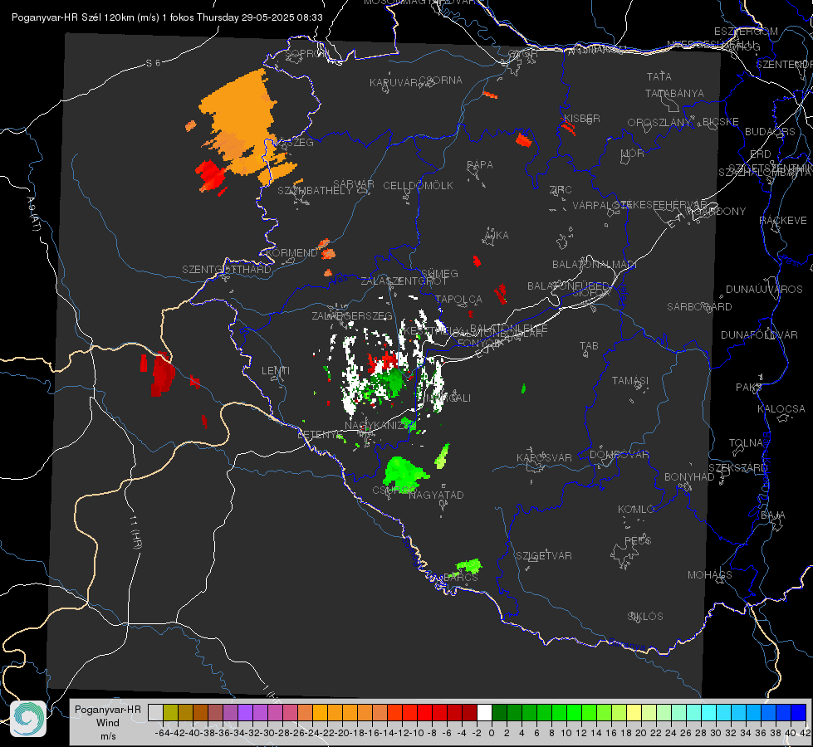The image size is (813, 747).
Task: Click the ZIRC city label
Action: pos(561,190)
